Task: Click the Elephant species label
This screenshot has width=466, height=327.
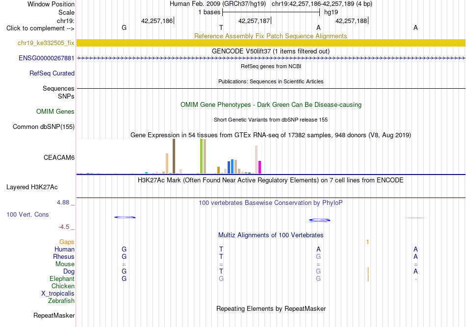Action: coord(62,279)
